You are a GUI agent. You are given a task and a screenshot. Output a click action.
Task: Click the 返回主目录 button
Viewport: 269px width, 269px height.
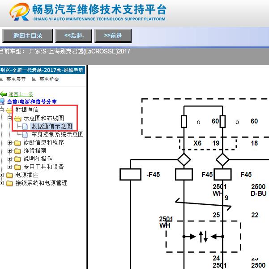click(27, 35)
